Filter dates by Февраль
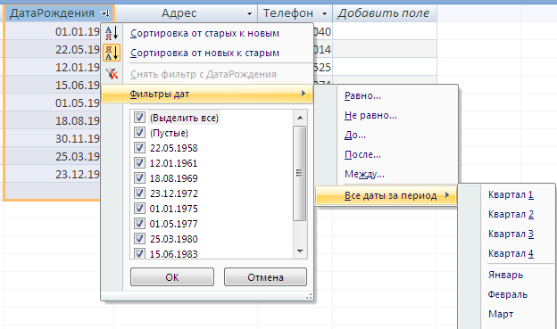 coord(508,294)
